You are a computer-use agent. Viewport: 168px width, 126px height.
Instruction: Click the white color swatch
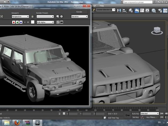click(x=33, y=22)
